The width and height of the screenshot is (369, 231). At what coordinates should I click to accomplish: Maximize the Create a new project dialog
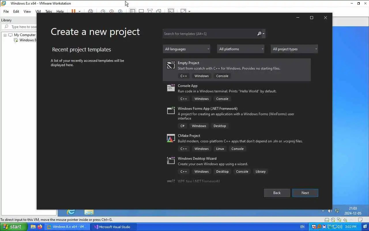coord(311,18)
